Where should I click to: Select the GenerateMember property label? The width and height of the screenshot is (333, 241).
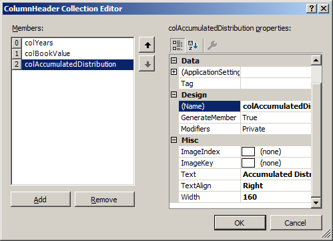[210, 117]
